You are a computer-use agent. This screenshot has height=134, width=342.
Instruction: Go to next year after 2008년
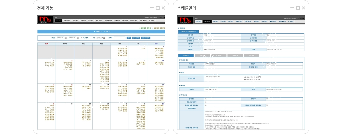(x=102, y=31)
